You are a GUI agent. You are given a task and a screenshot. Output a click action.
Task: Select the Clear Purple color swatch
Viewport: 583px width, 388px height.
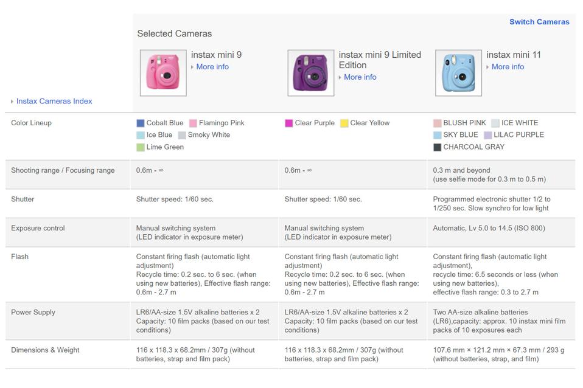pyautogui.click(x=289, y=123)
